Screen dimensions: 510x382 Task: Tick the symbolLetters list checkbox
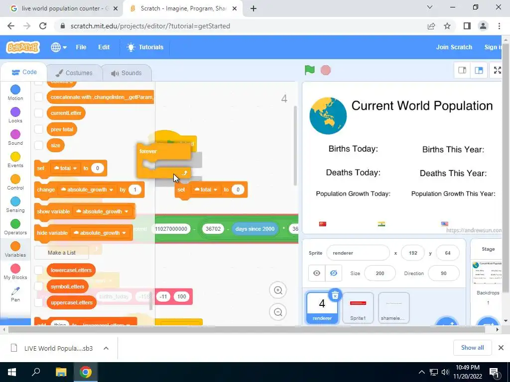[x=39, y=286]
